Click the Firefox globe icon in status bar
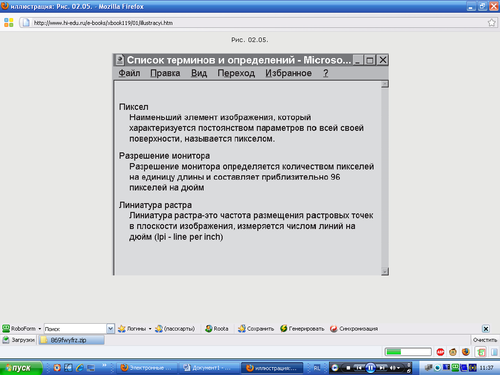This screenshot has width=500, height=375. tap(466, 352)
